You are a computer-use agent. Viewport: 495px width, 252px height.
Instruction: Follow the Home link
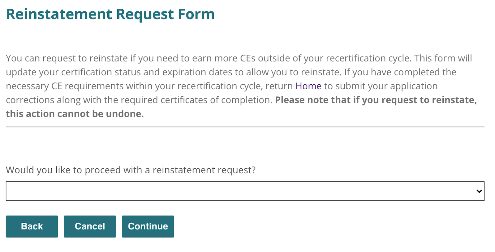[x=308, y=86]
